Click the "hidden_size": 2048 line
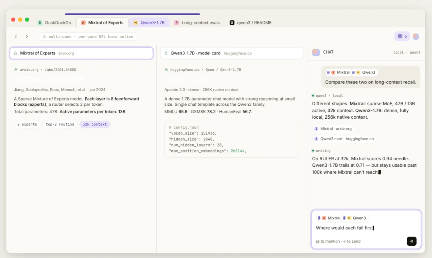The height and width of the screenshot is (258, 432). 191,139
